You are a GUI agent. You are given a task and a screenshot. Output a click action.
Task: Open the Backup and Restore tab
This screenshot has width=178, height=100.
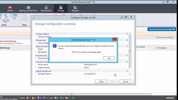click(28, 9)
